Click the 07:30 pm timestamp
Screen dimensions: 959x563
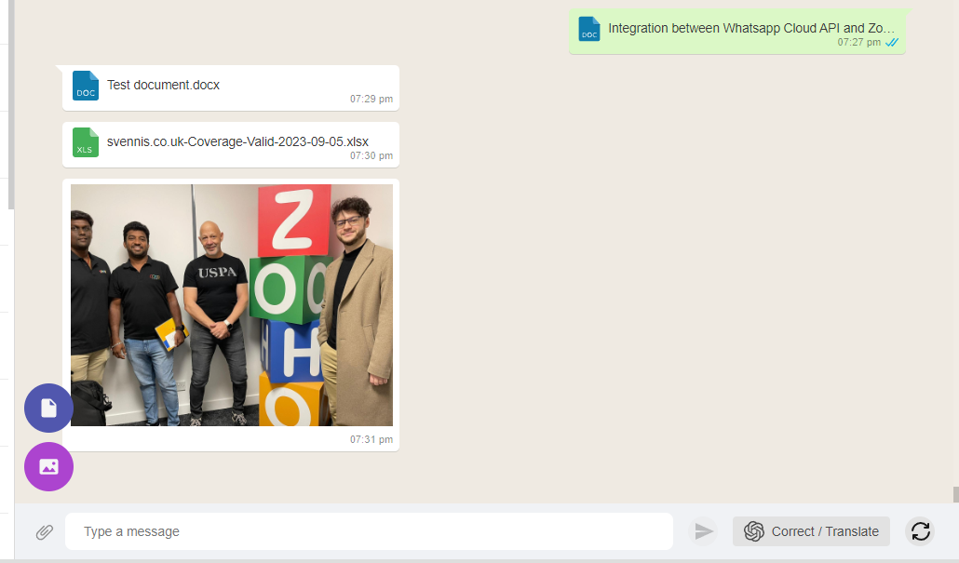[x=371, y=156]
